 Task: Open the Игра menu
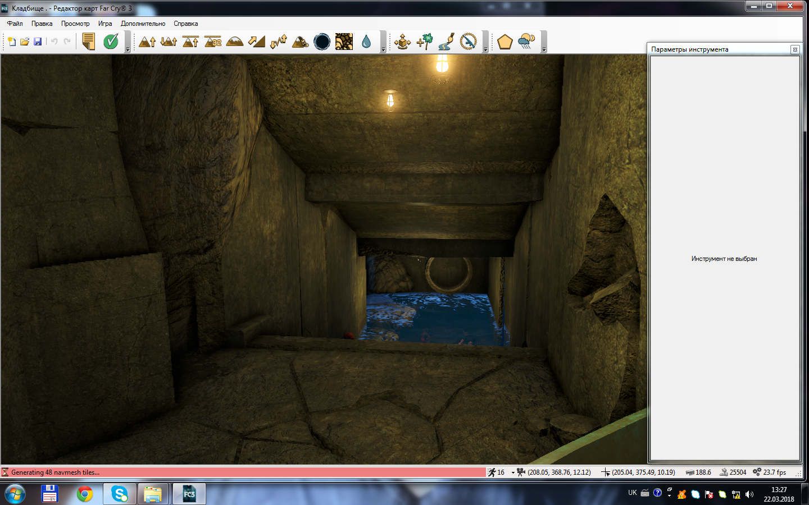105,24
